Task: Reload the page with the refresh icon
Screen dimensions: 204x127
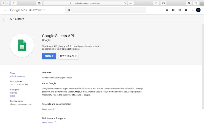Action: (x=125, y=3)
